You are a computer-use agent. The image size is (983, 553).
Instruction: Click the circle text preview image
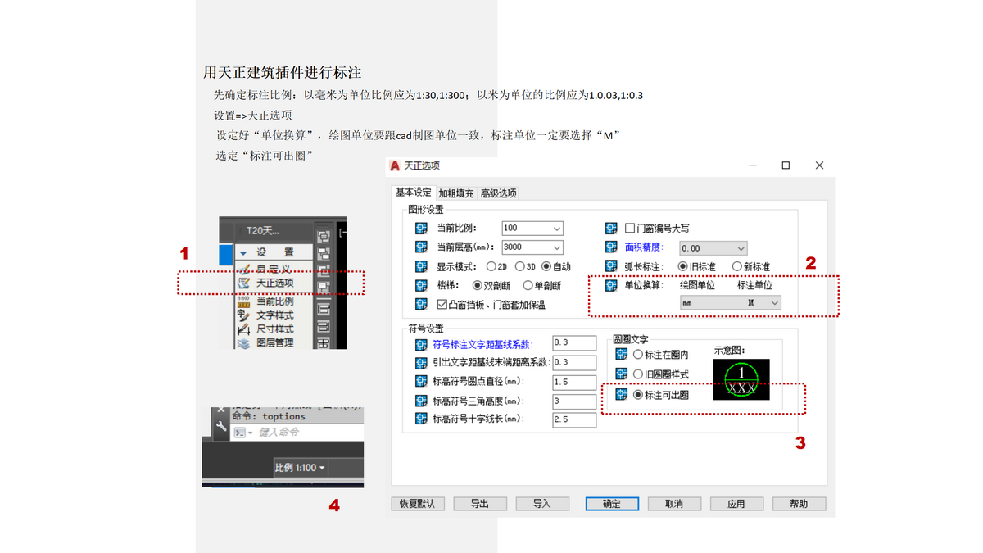point(741,379)
